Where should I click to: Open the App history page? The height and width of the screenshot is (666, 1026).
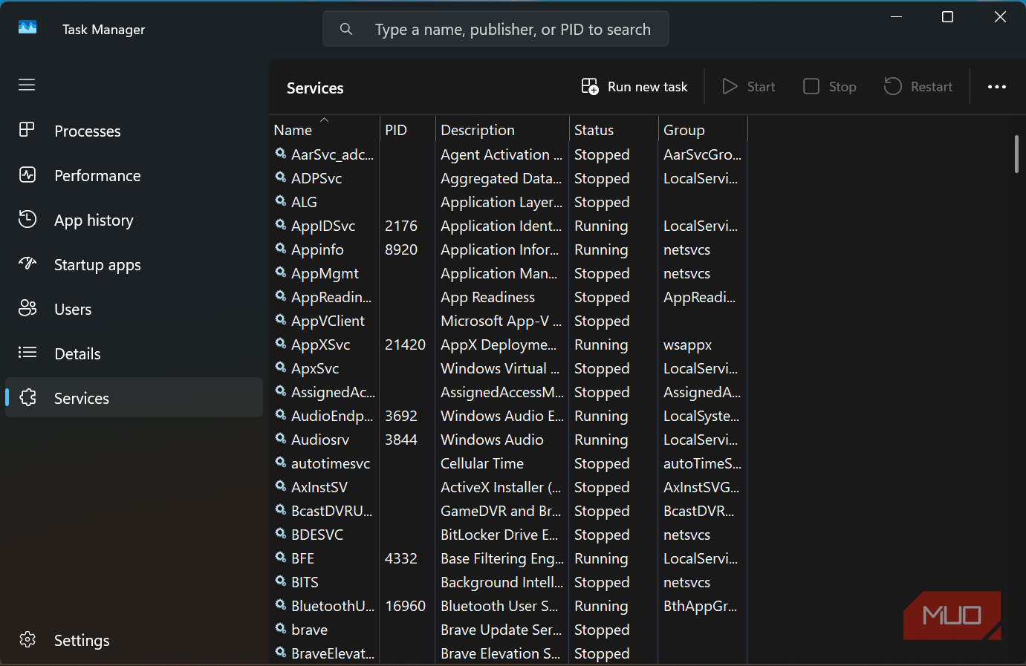(134, 220)
